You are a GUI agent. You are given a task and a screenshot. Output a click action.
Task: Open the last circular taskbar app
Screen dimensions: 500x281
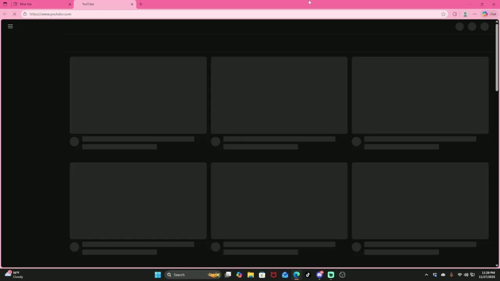(x=343, y=275)
